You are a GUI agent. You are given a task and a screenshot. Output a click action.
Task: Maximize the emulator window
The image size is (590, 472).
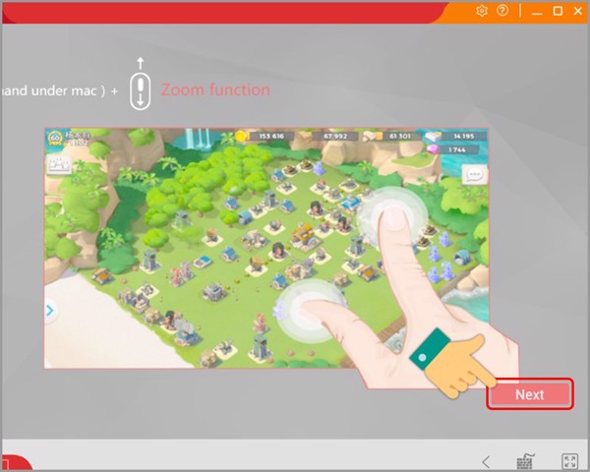[558, 11]
